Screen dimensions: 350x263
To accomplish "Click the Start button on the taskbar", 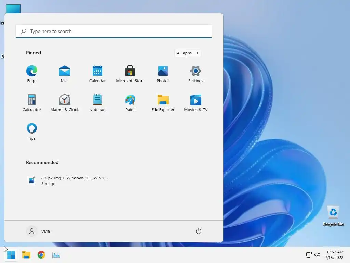I will coord(11,255).
